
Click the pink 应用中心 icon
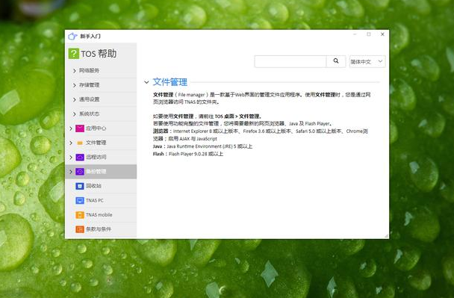[80, 128]
